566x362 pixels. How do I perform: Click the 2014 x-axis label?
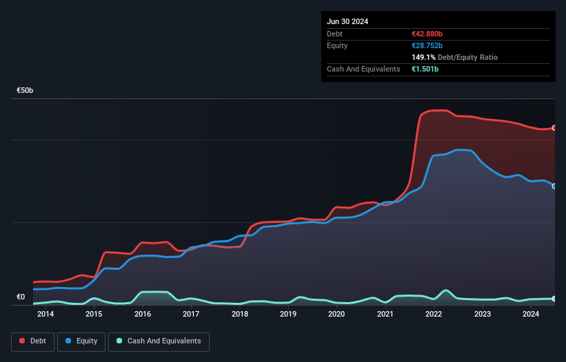pos(46,314)
